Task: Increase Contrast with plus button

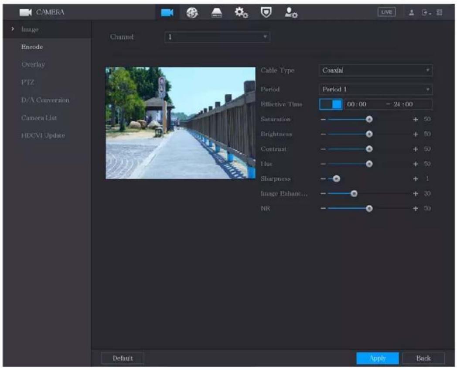Action: pos(415,149)
